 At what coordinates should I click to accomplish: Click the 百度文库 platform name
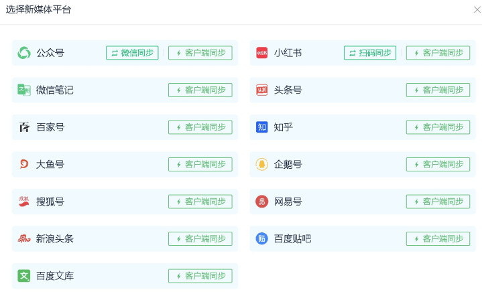[x=55, y=276]
